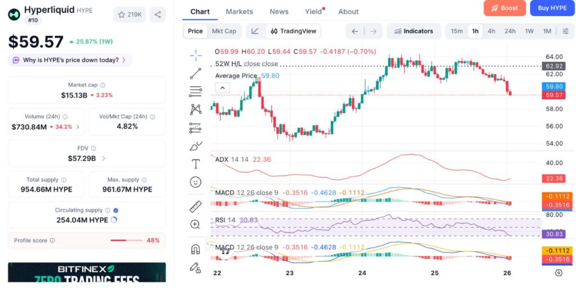576x288 pixels.
Task: Click the Average Price 59.80 label
Action: coord(247,76)
